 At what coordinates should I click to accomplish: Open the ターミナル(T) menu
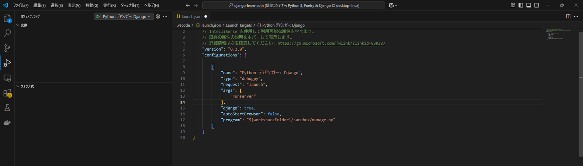pos(130,5)
